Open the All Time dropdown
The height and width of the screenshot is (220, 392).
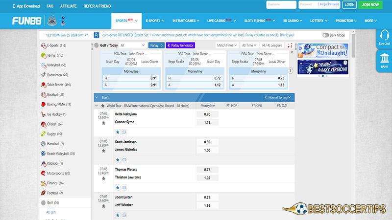click(249, 45)
